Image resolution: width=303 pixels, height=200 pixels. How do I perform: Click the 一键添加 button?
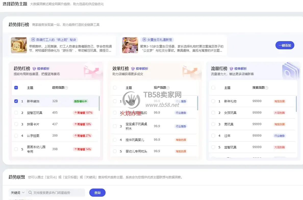(x=285, y=45)
